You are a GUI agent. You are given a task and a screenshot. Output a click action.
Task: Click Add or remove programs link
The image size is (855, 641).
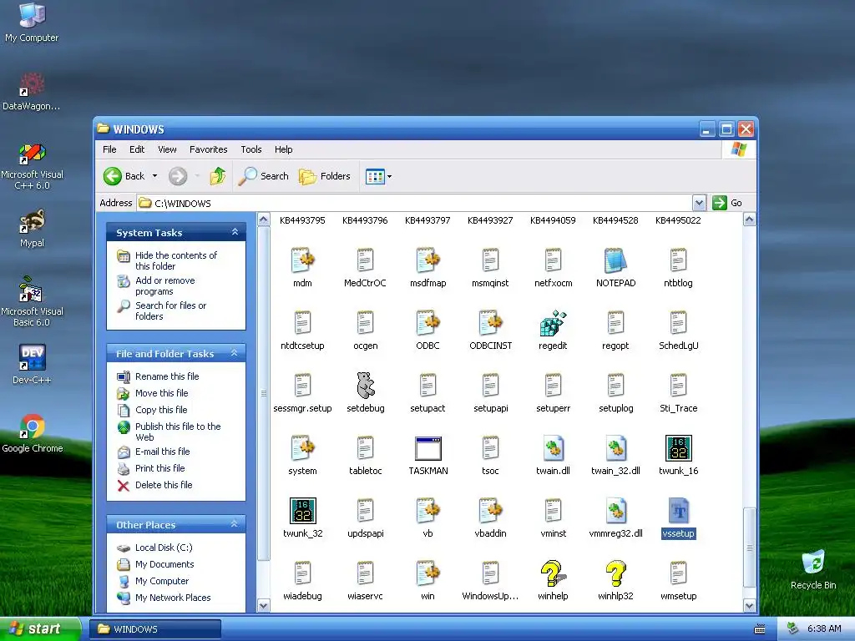(x=164, y=285)
